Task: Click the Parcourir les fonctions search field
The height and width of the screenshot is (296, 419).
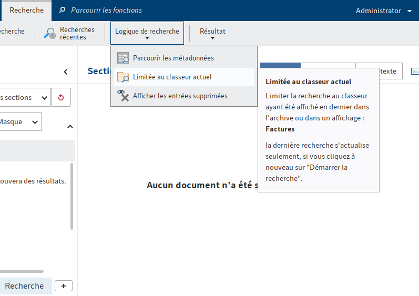Action: click(x=106, y=10)
